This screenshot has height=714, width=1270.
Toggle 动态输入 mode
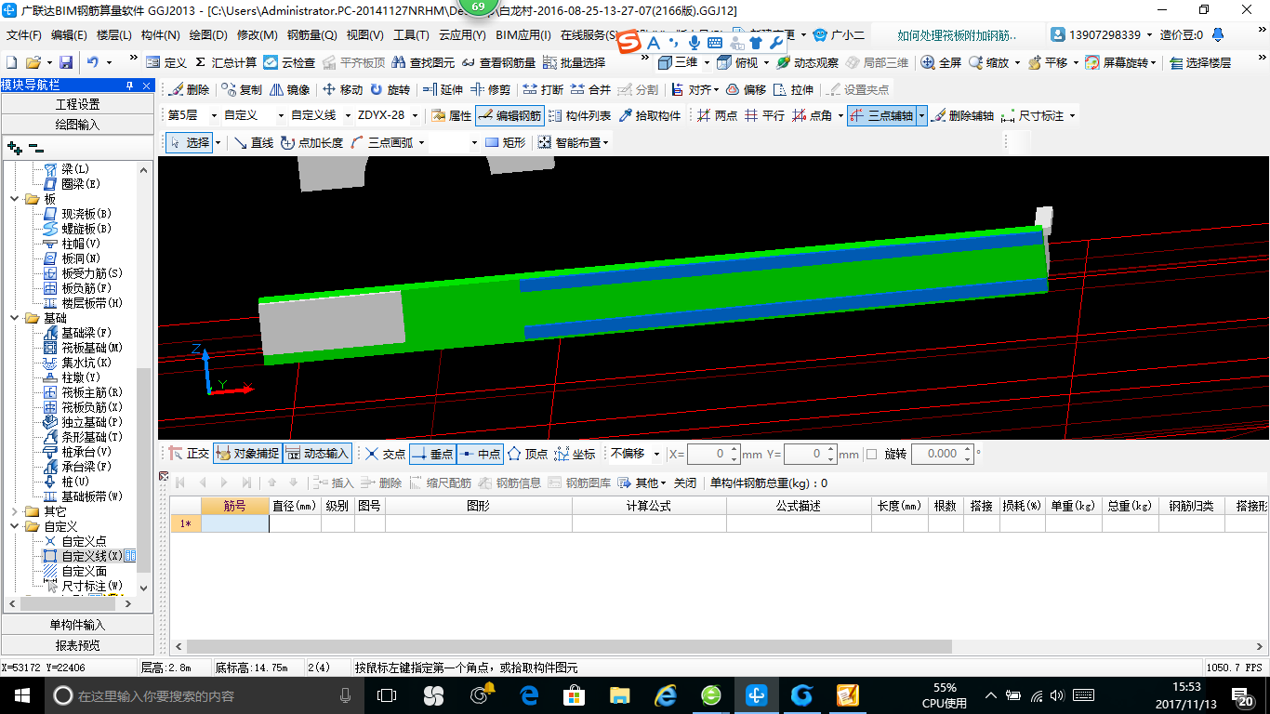pyautogui.click(x=317, y=454)
